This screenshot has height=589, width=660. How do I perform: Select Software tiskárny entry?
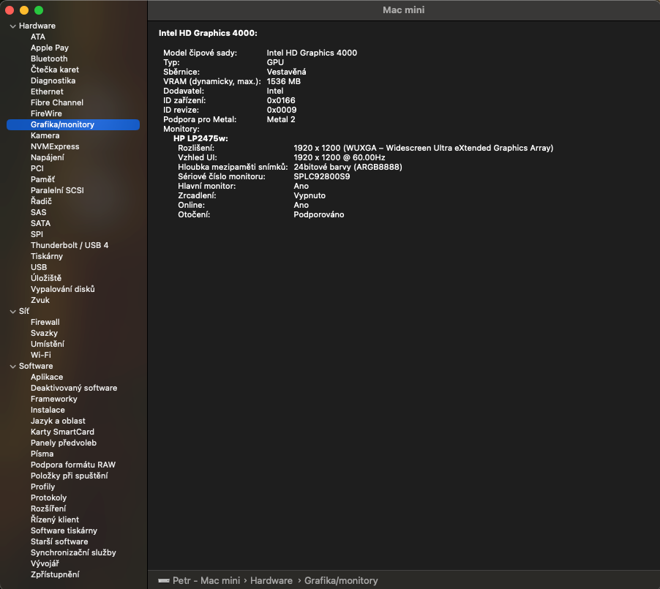coord(64,531)
